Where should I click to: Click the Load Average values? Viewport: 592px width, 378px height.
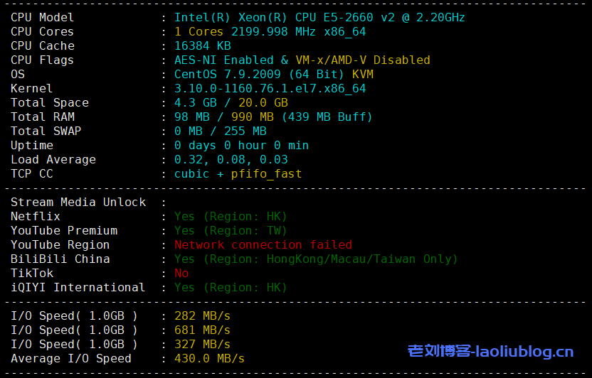231,159
